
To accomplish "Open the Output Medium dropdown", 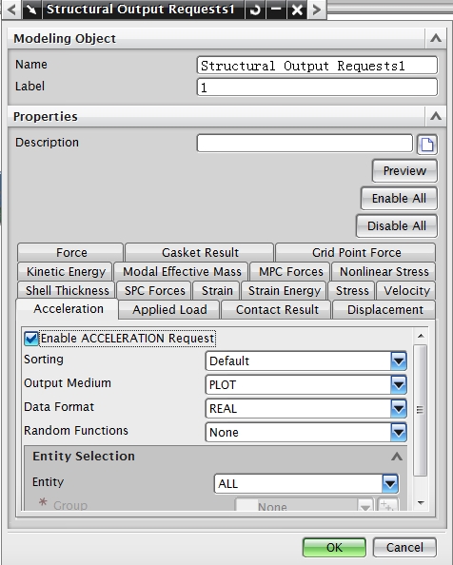I will point(305,384).
